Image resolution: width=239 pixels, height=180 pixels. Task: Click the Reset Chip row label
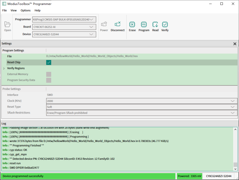click(x=14, y=62)
